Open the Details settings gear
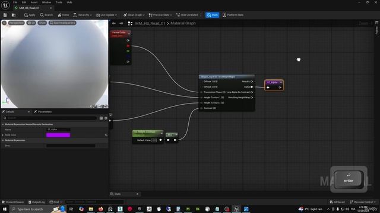Screen dimensions: 380x213 point(106,118)
